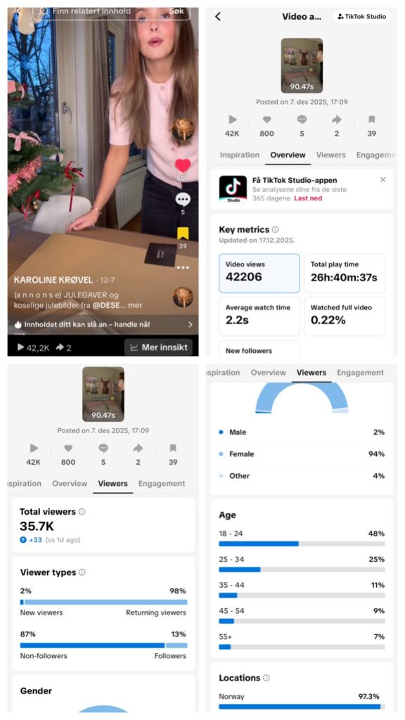This screenshot has width=405, height=720.
Task: Select the Video views metric card
Action: click(x=259, y=274)
